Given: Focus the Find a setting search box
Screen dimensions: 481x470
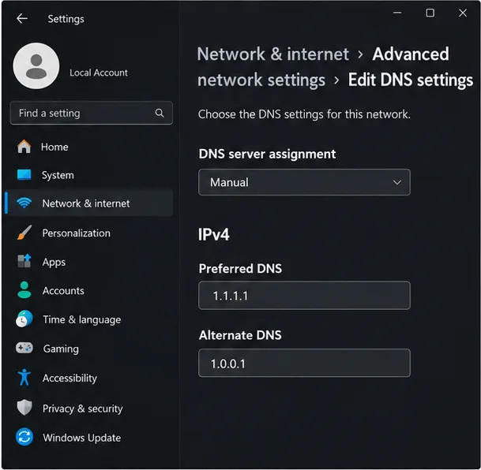Looking at the screenshot, I should [x=91, y=113].
